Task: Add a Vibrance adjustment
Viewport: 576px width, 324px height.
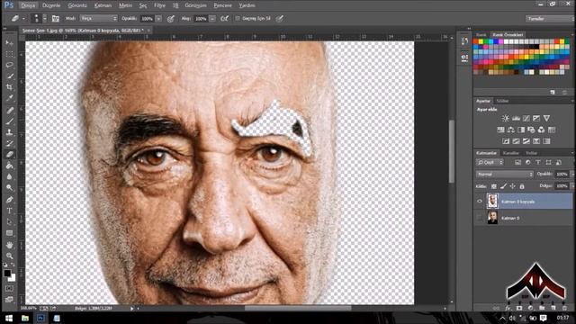Action: tap(546, 118)
